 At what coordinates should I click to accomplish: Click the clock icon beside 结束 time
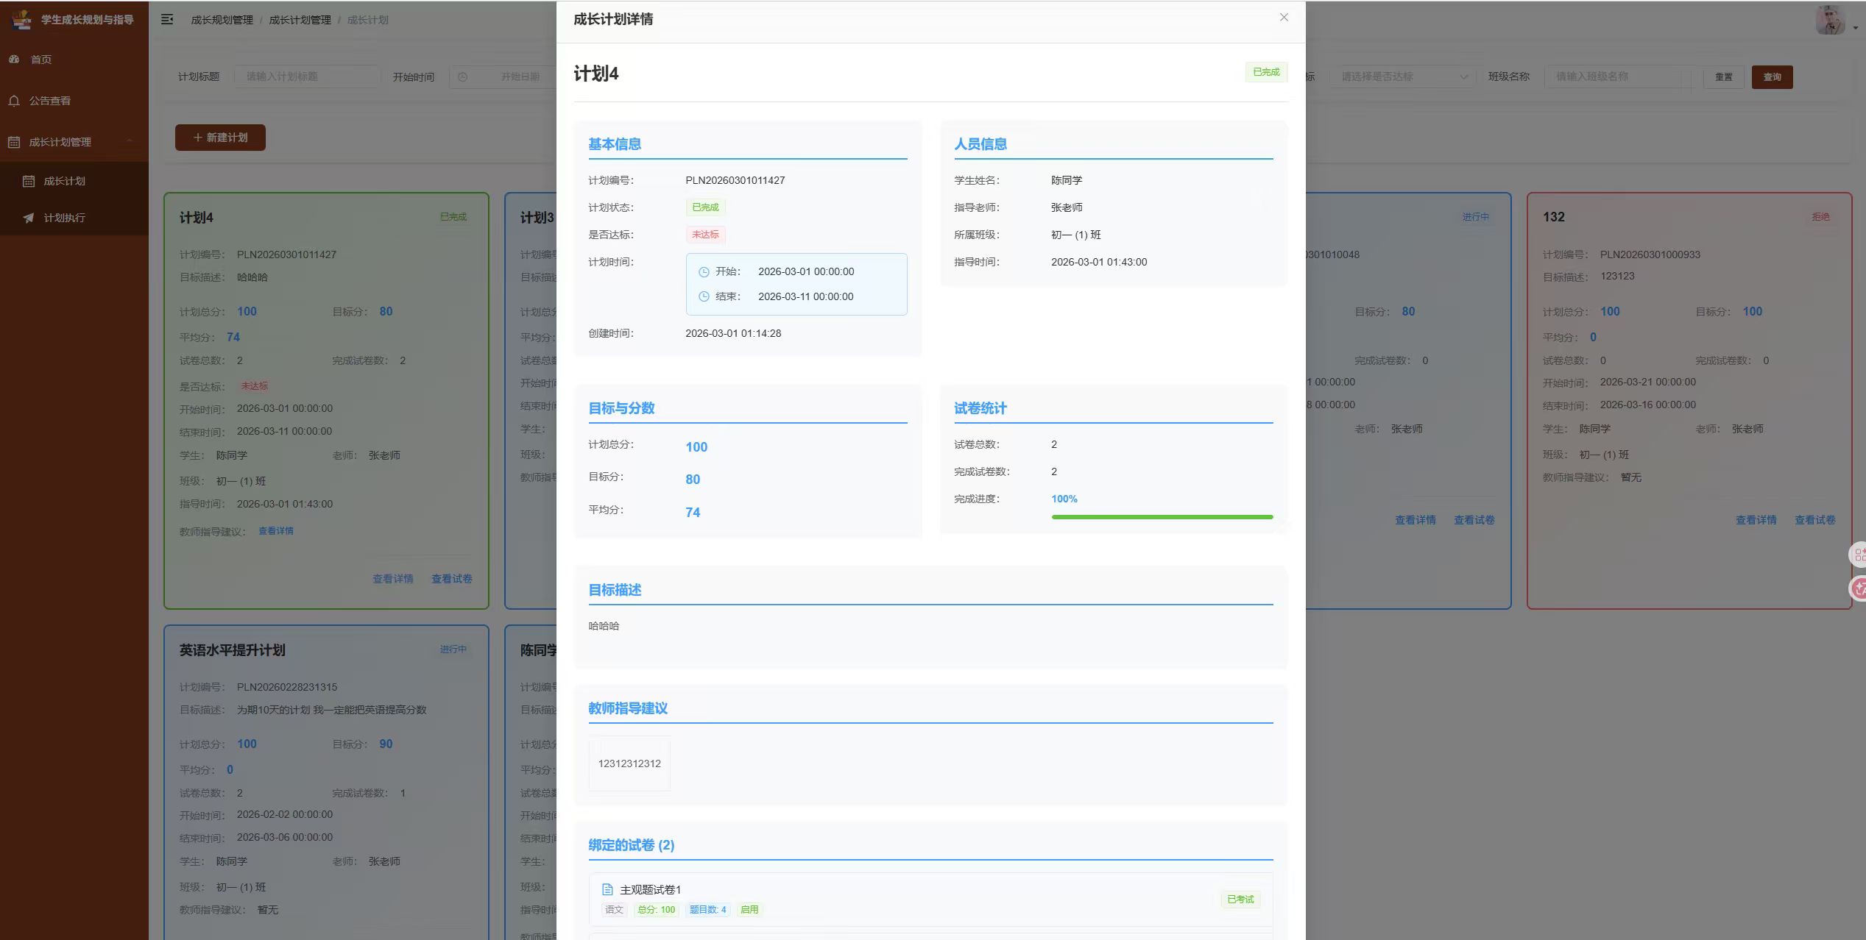(704, 296)
